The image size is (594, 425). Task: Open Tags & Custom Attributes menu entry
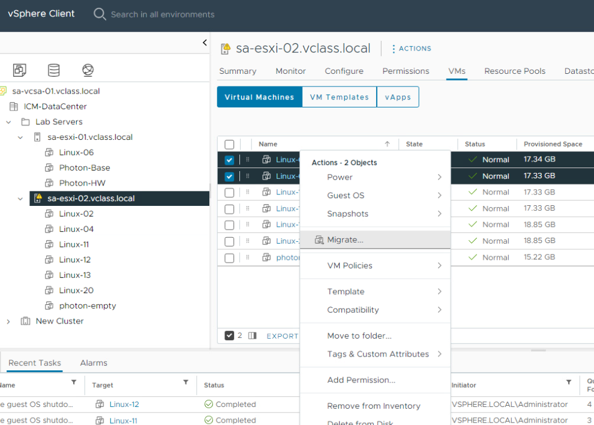point(375,354)
